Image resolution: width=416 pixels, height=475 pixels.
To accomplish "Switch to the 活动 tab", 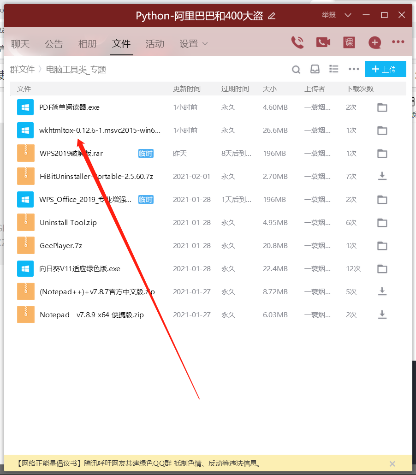I will point(155,43).
